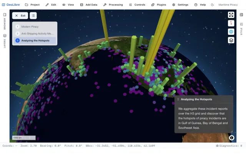Image resolution: width=246 pixels, height=154 pixels.
Task: Expand the right-side panel icon
Action: point(241,15)
